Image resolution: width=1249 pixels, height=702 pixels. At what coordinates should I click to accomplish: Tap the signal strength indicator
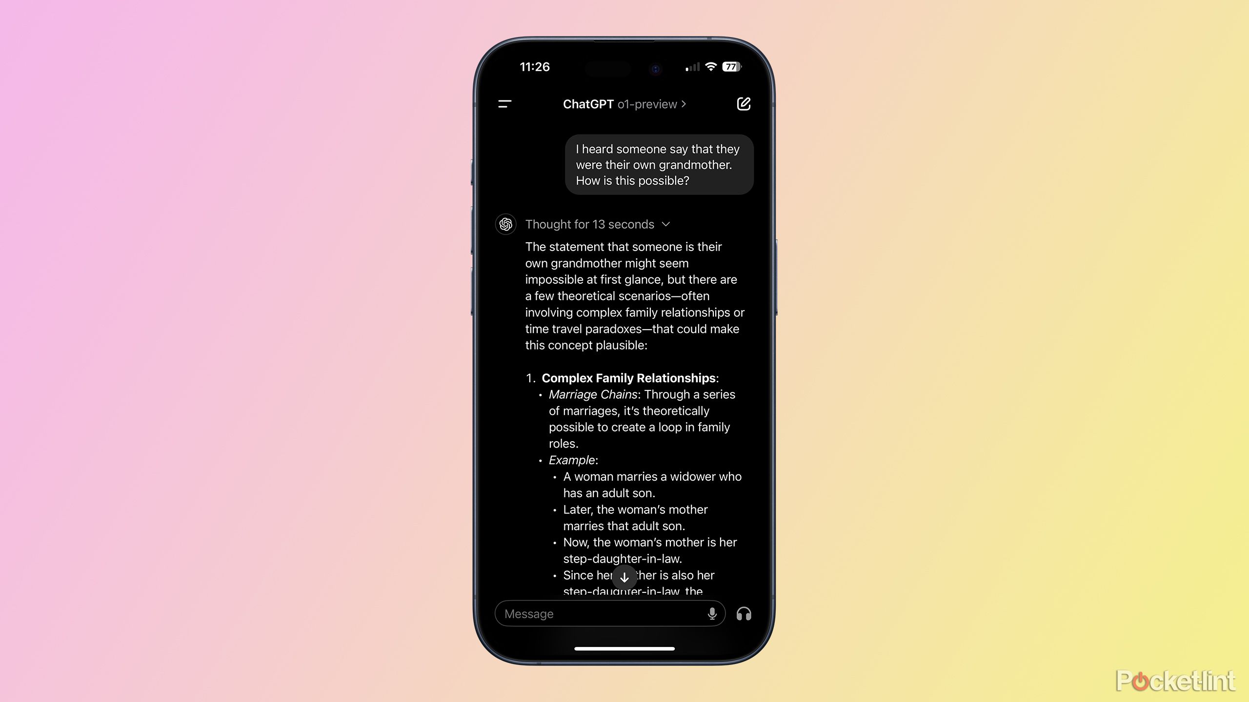691,67
